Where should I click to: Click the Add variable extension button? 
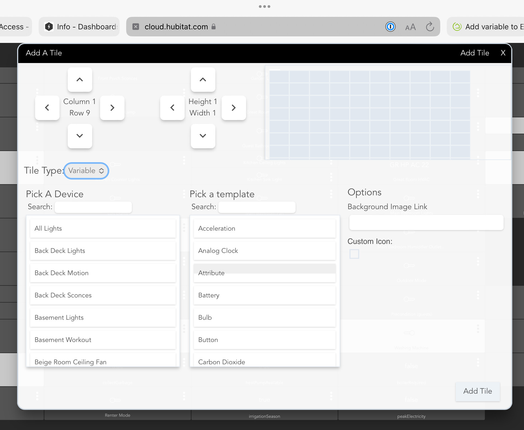coord(489,27)
